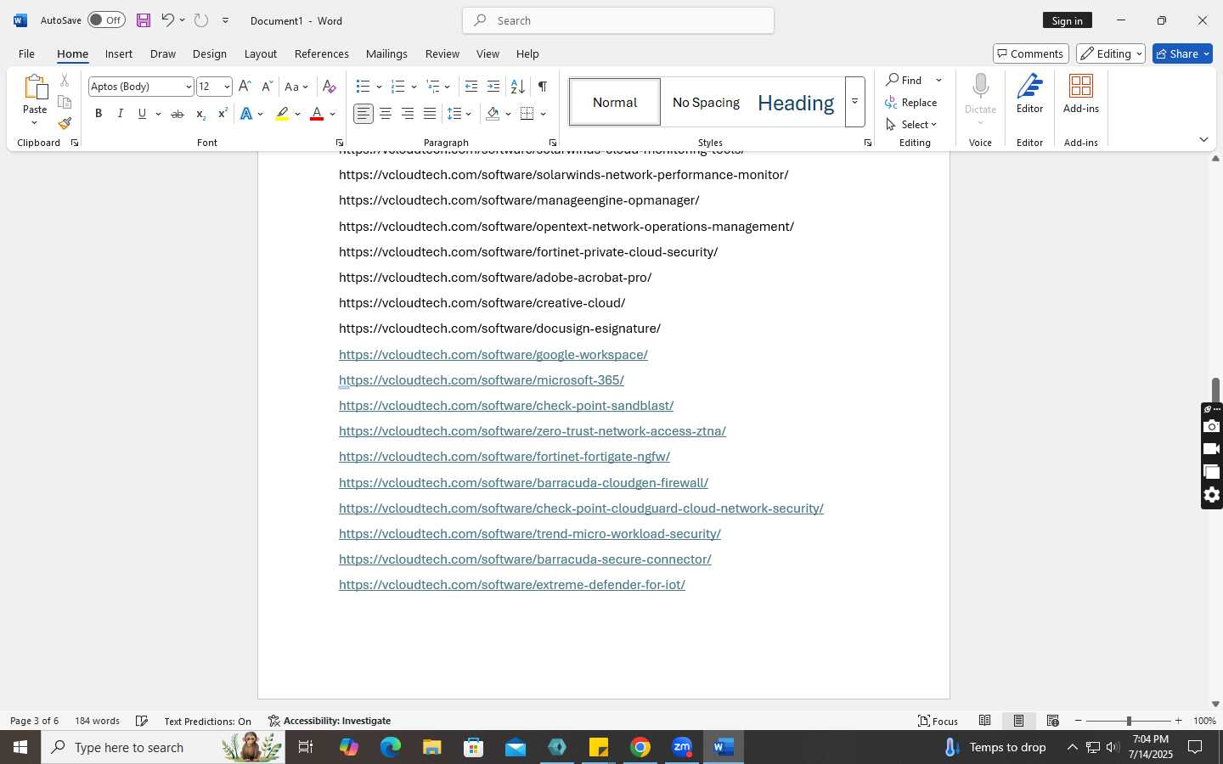Switch to Read Mode view in status bar
The height and width of the screenshot is (764, 1223).
pos(984,721)
